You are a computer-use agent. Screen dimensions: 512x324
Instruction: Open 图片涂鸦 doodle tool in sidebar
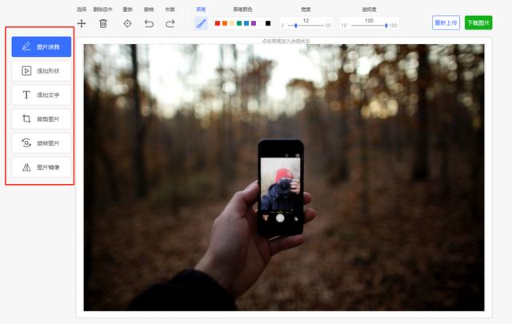(42, 46)
